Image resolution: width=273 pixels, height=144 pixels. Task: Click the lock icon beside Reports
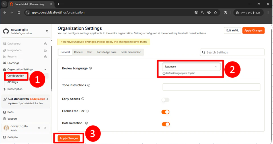coord(45,56)
